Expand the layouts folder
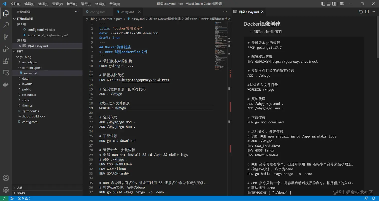The height and width of the screenshot is (201, 379). tap(47, 84)
